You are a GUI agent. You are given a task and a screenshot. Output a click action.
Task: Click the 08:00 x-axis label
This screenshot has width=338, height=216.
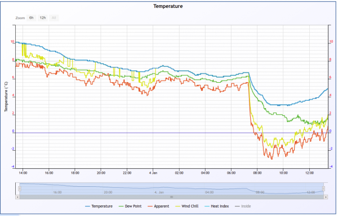257,173
